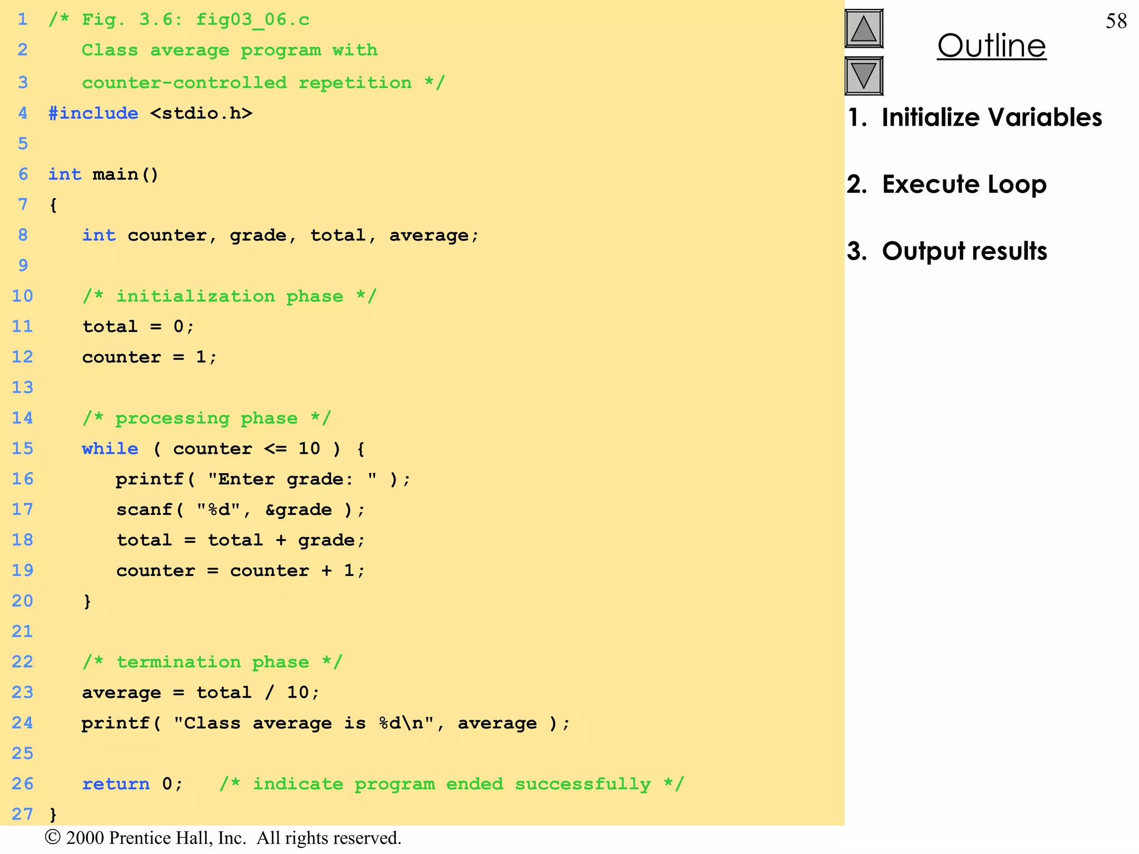This screenshot has width=1139, height=854.
Task: Select '2. Execute Loop' outline item
Action: point(947,185)
